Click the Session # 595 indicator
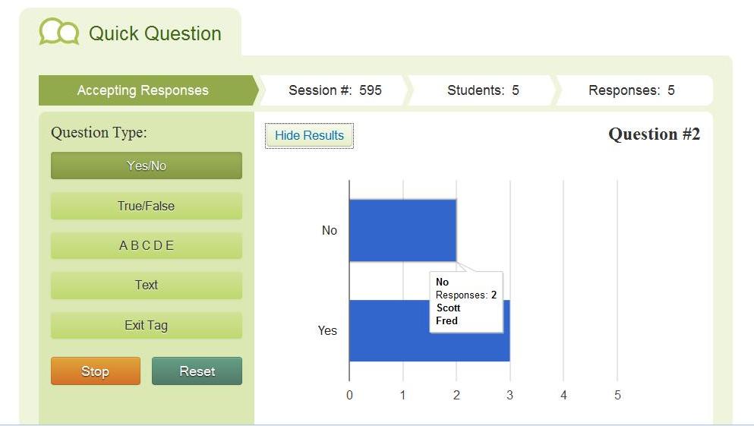The width and height of the screenshot is (754, 426). tap(335, 90)
